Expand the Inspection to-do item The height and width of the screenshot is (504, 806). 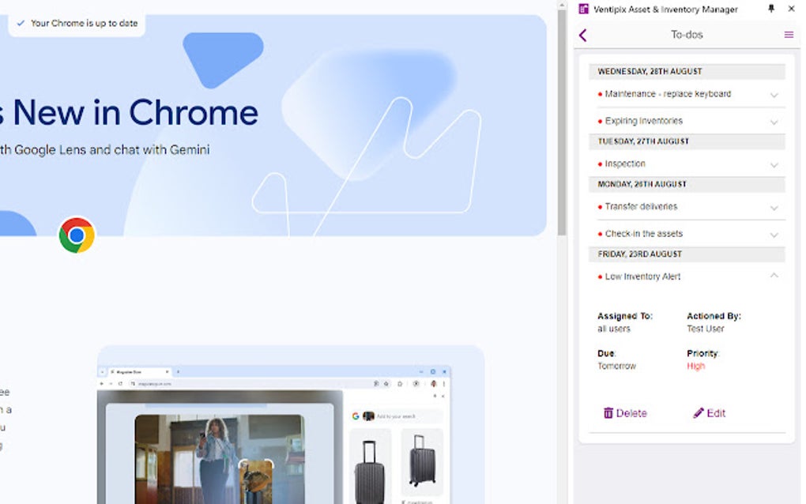pyautogui.click(x=774, y=164)
